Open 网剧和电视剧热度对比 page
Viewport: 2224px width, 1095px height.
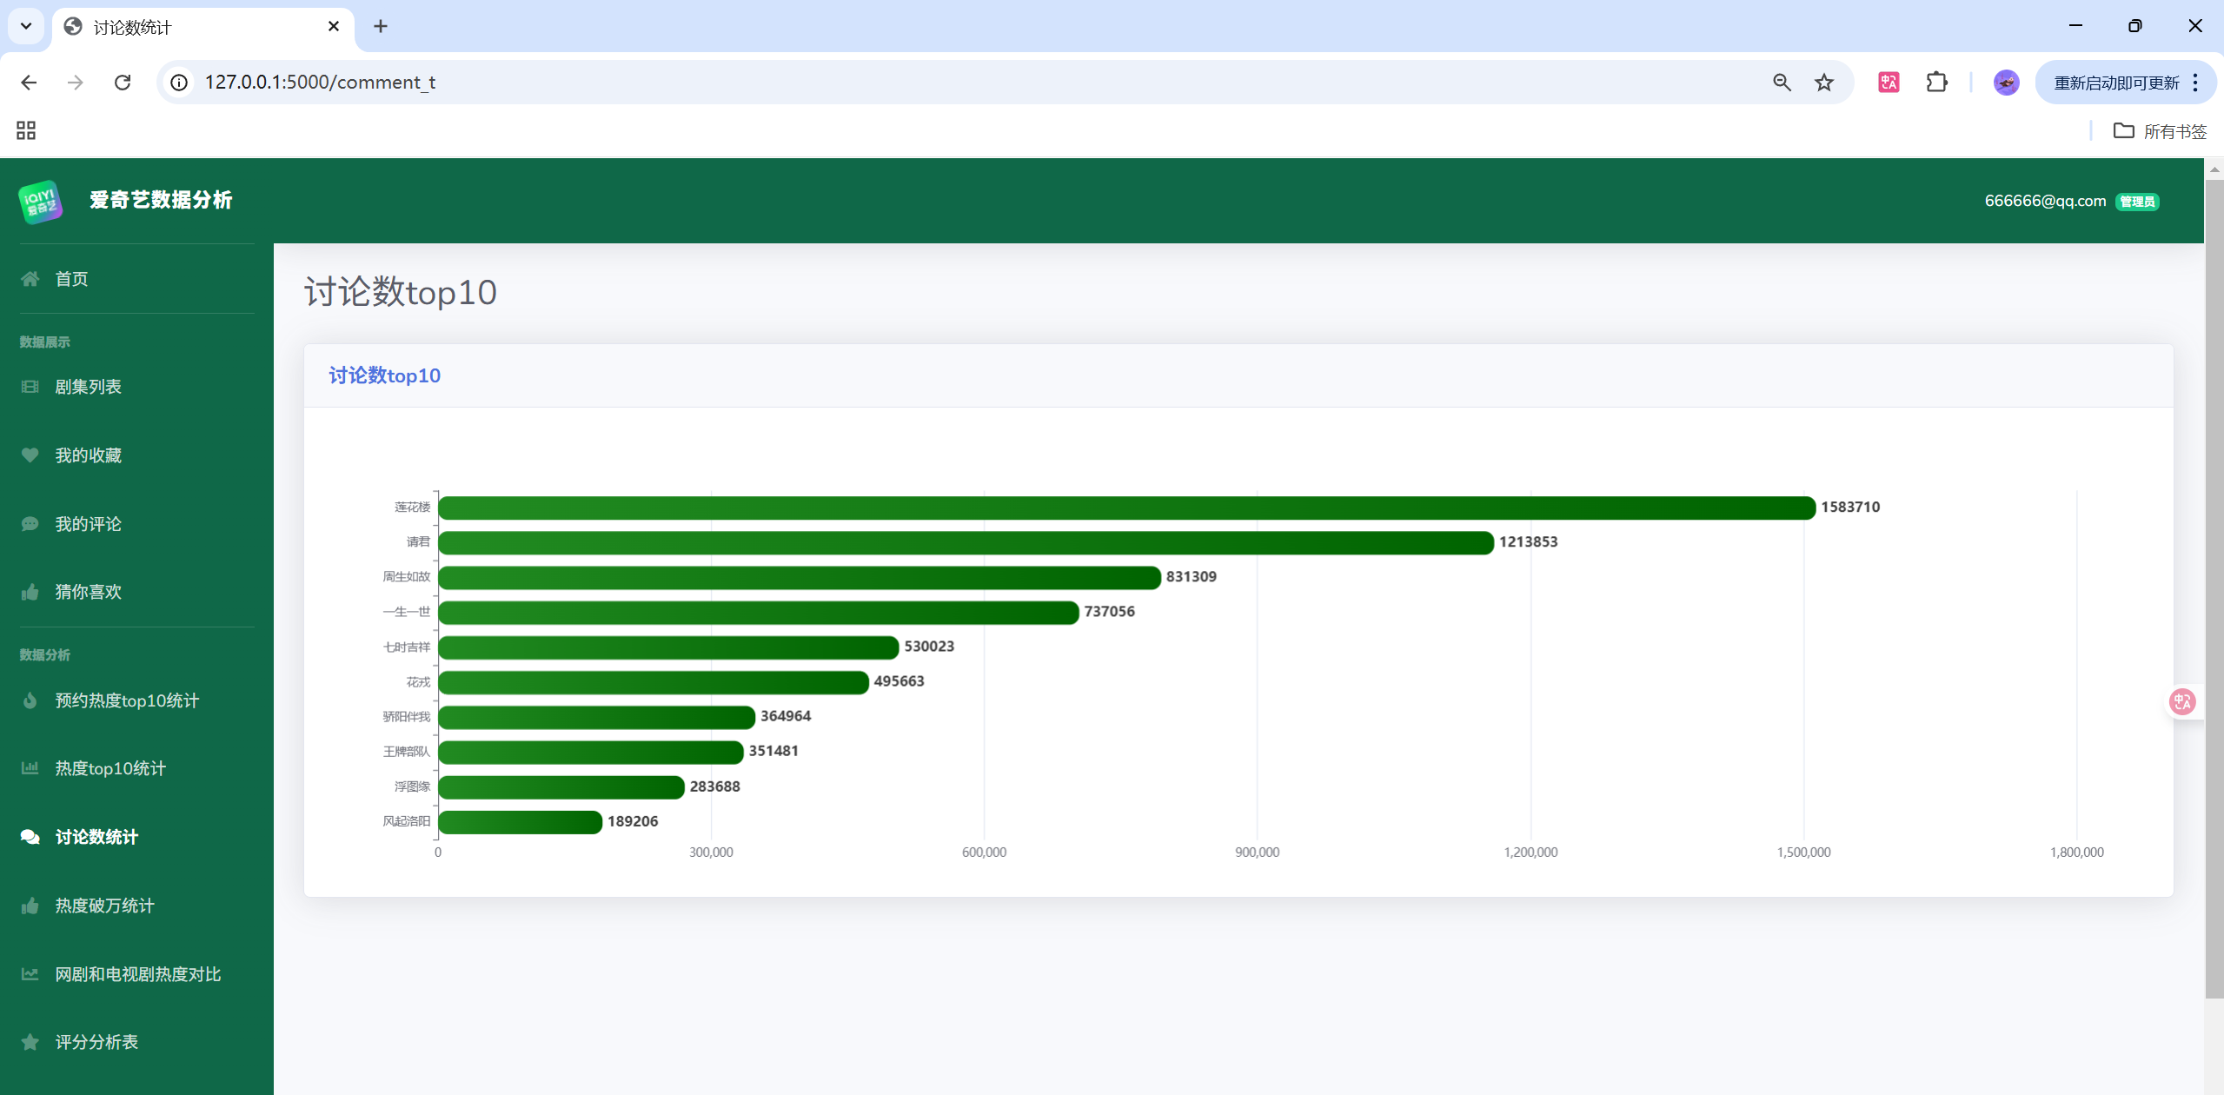click(x=137, y=974)
